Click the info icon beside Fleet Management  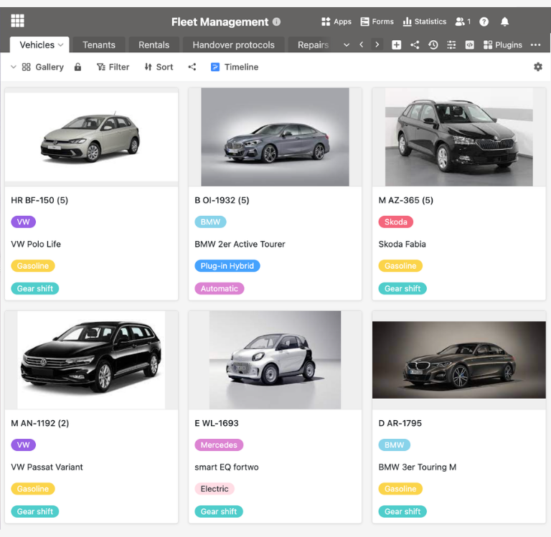(x=277, y=22)
